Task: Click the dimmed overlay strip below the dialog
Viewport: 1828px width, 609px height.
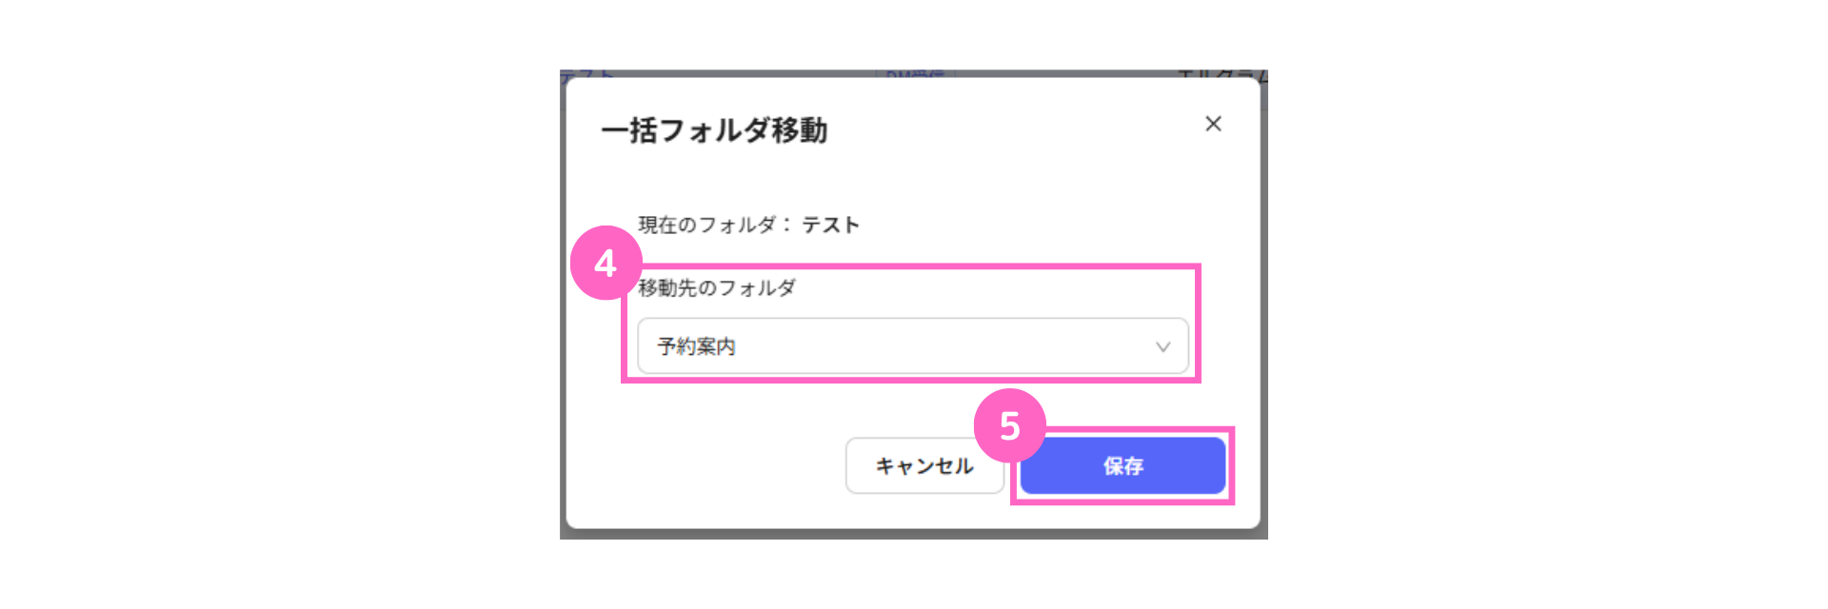Action: [914, 534]
